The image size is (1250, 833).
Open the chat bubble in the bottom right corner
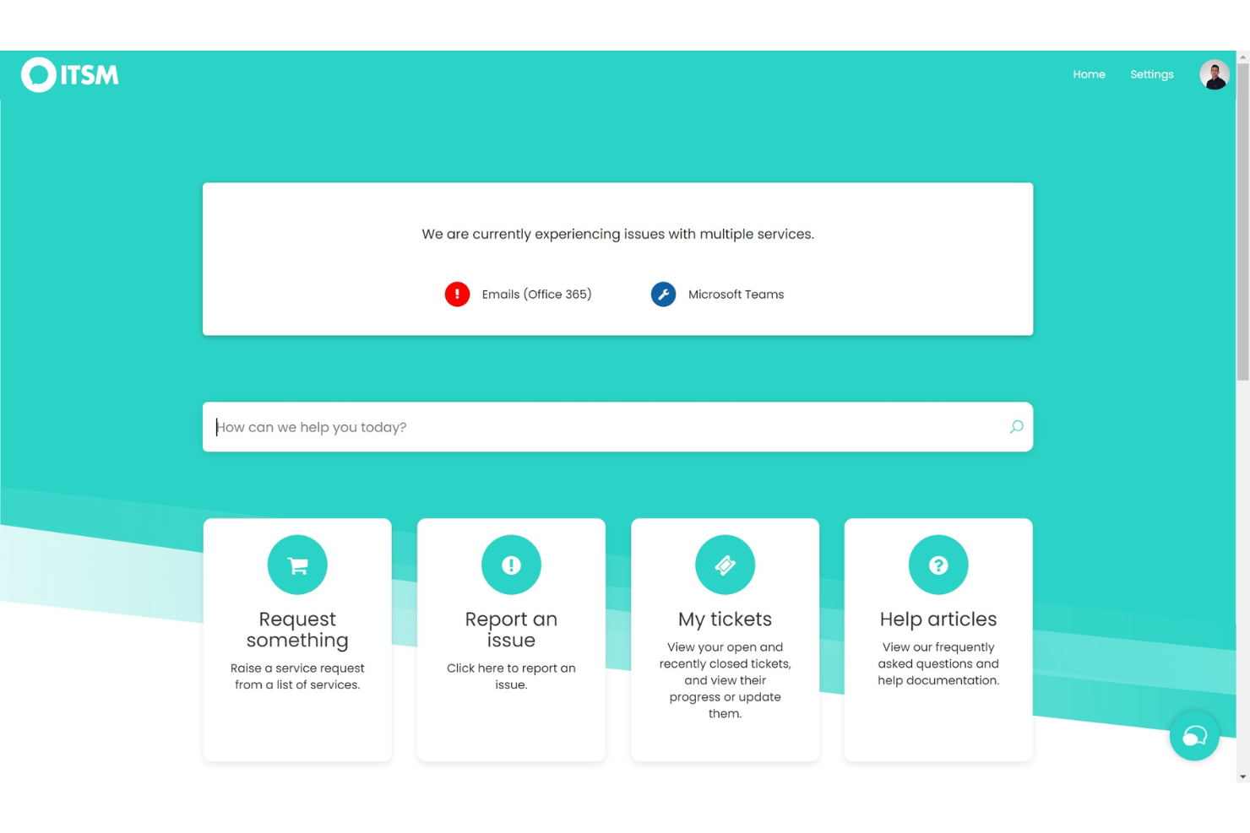click(x=1194, y=735)
